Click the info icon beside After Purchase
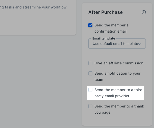The height and width of the screenshot is (128, 154). point(144,12)
